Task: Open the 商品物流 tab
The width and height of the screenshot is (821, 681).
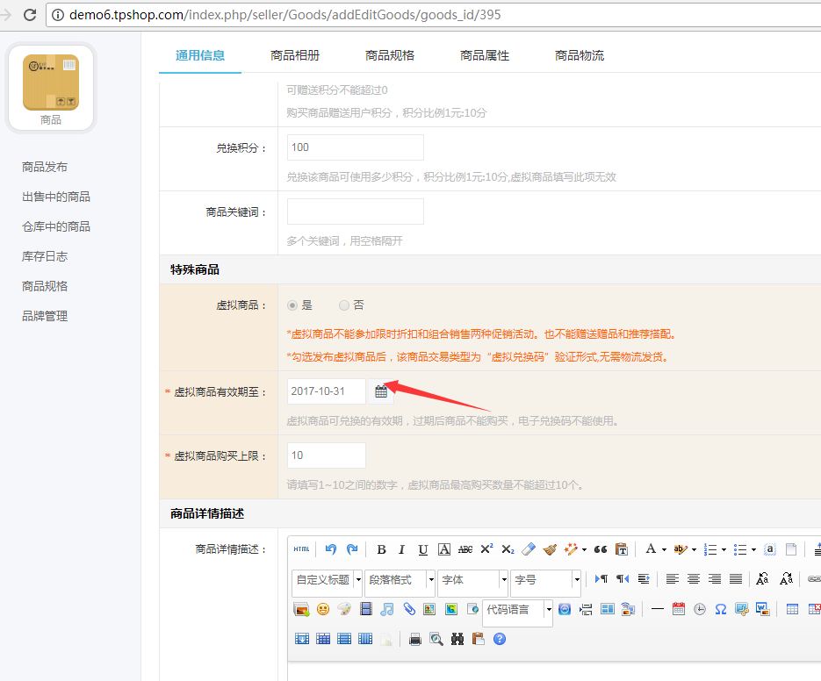Action: (580, 55)
